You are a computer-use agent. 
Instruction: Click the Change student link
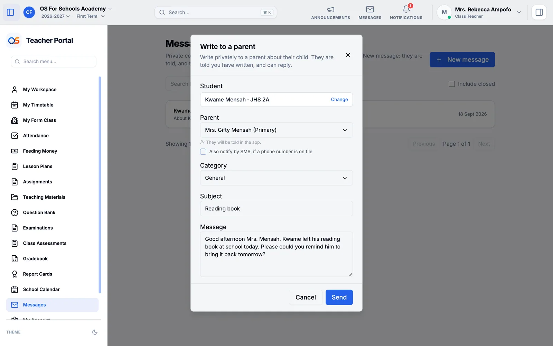[x=339, y=100]
